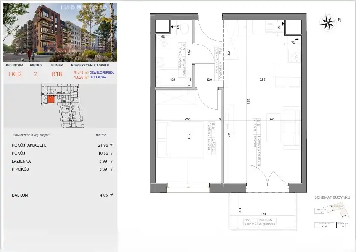Select KL 4 section in building schematic

coord(324,226)
